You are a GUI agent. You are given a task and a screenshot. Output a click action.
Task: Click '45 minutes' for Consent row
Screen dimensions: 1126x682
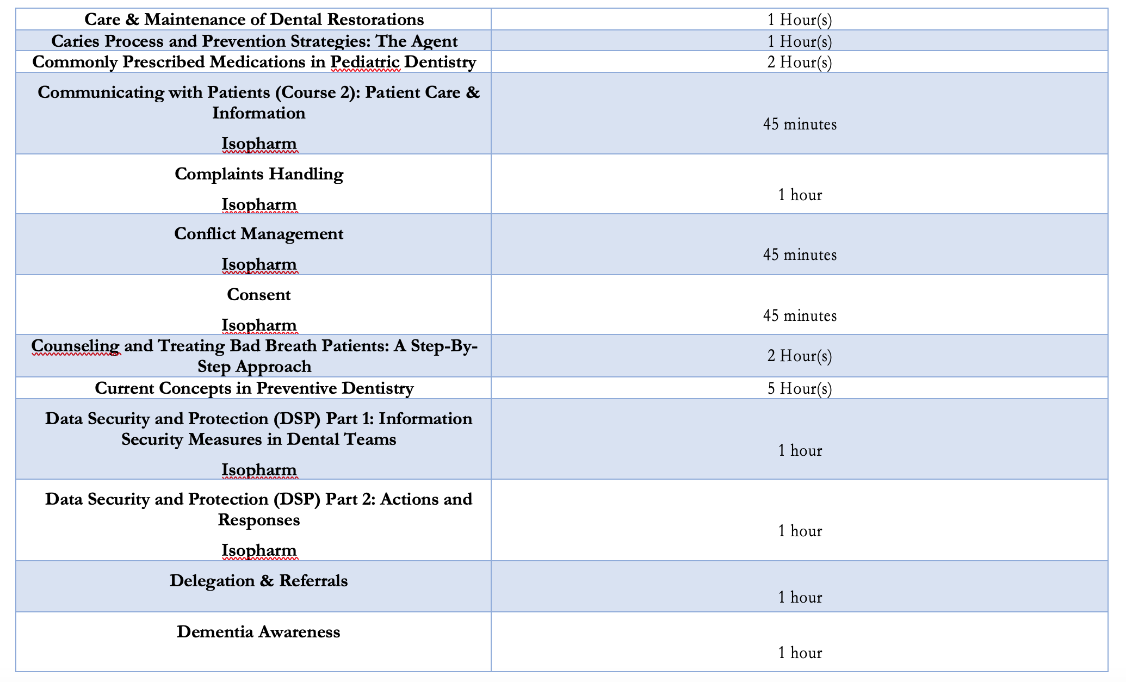[x=800, y=316]
